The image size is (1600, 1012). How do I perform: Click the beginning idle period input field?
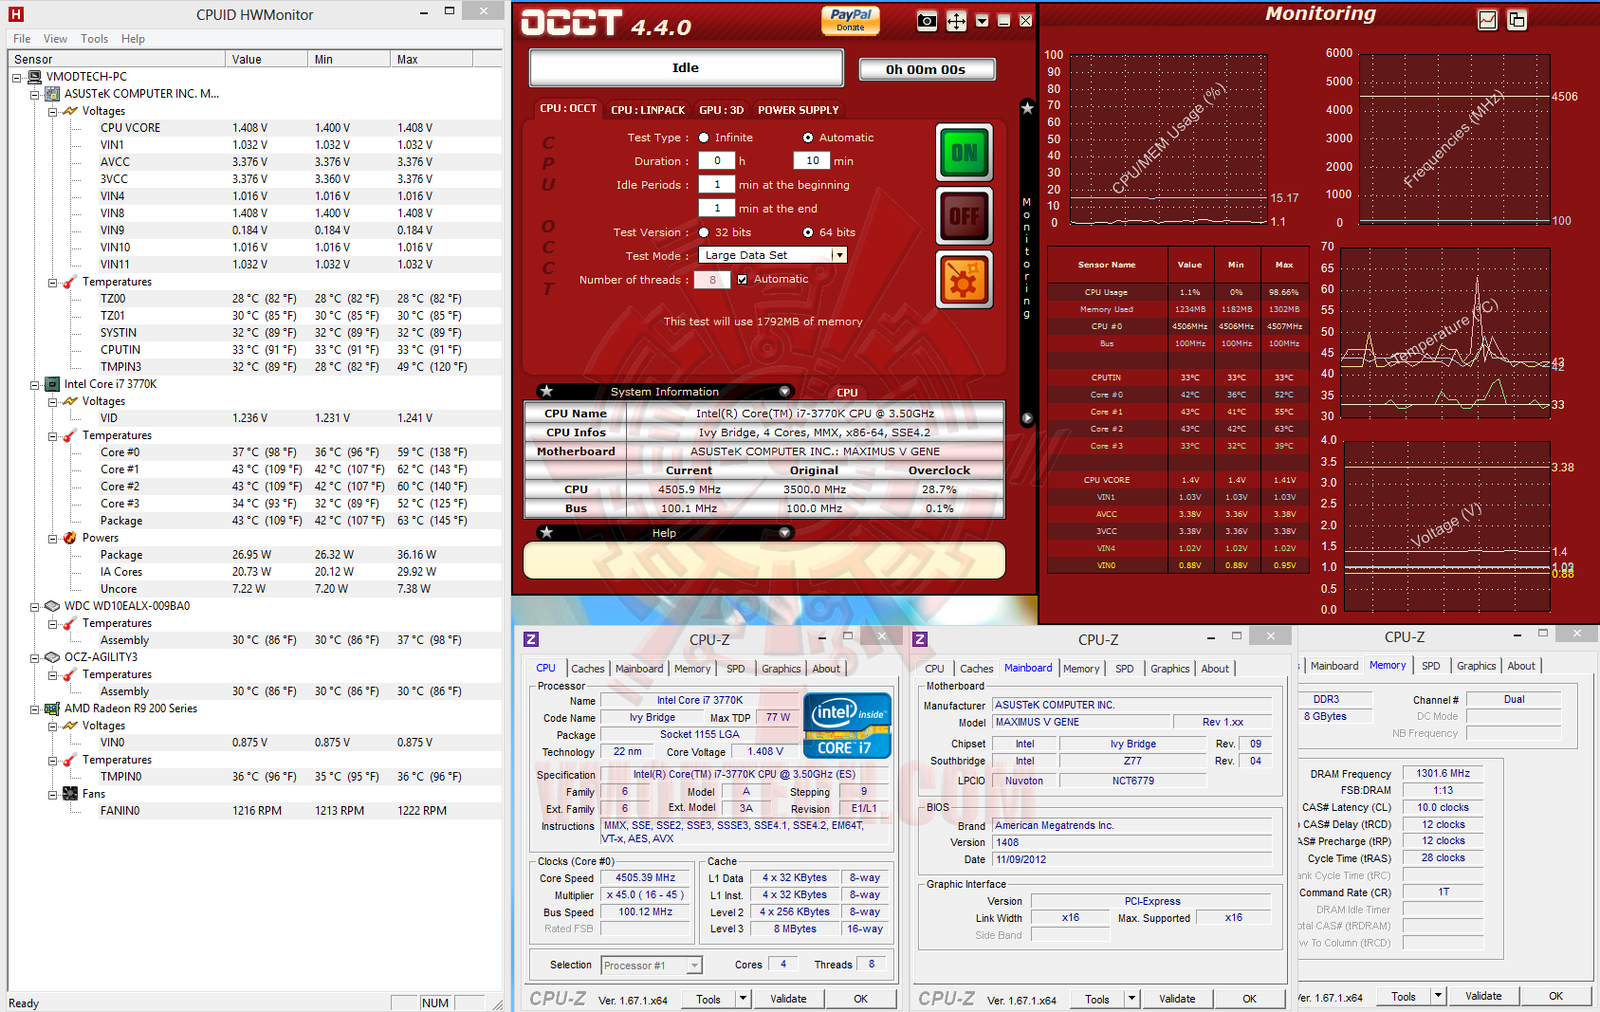pyautogui.click(x=717, y=185)
